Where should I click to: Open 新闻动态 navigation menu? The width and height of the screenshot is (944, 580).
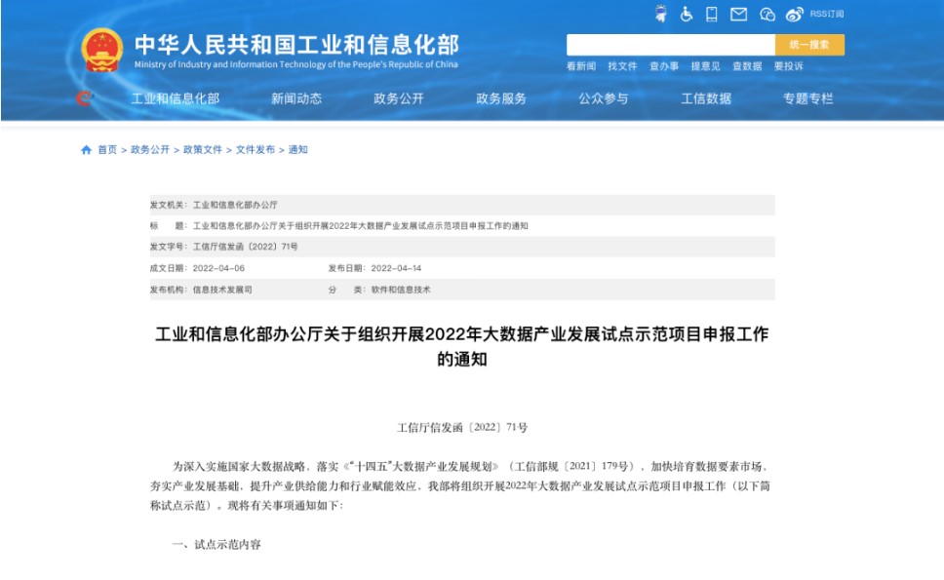click(x=296, y=98)
